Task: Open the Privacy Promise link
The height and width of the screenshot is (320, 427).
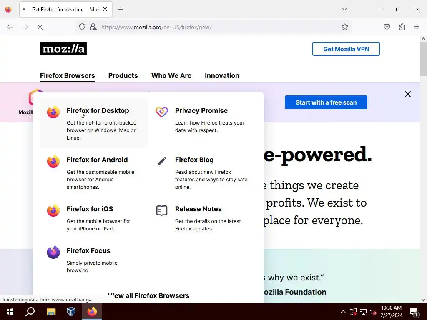Action: click(x=201, y=111)
